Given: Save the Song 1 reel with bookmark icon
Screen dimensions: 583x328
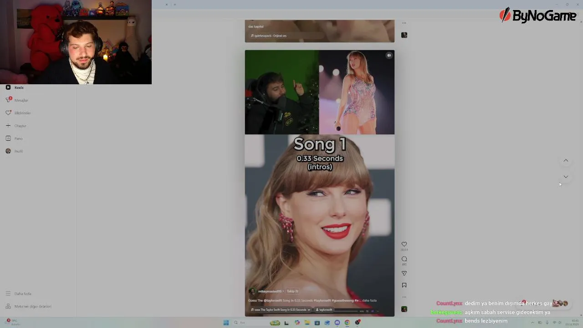Looking at the screenshot, I should coord(404,285).
